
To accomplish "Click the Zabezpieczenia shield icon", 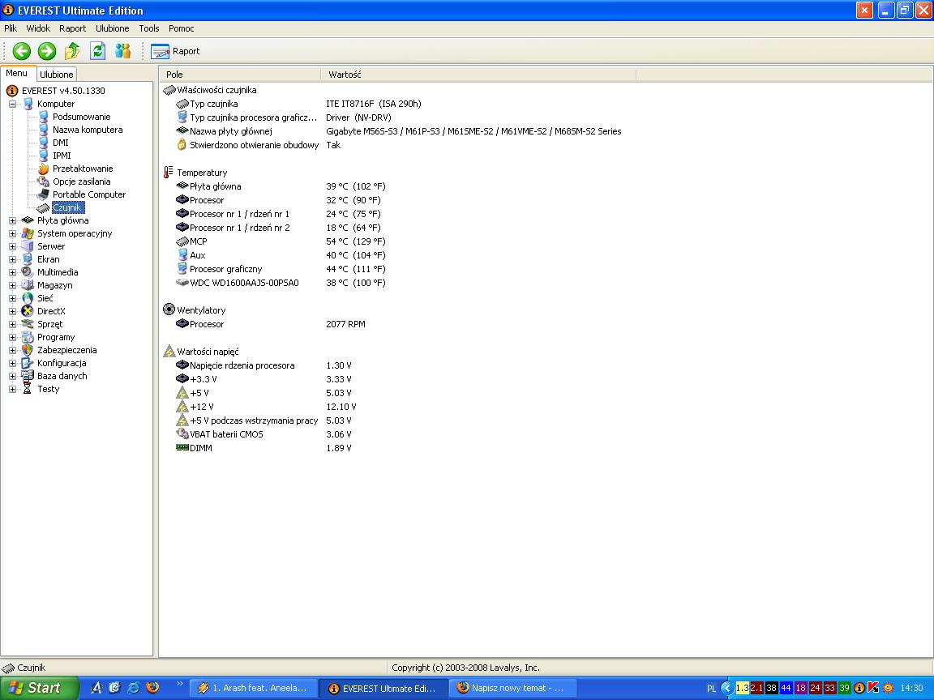I will point(28,351).
